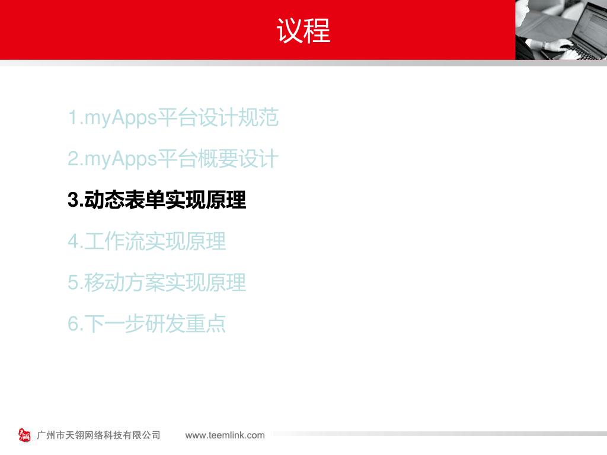Click company name 广州市天翎网络科技有限公司

point(99,435)
